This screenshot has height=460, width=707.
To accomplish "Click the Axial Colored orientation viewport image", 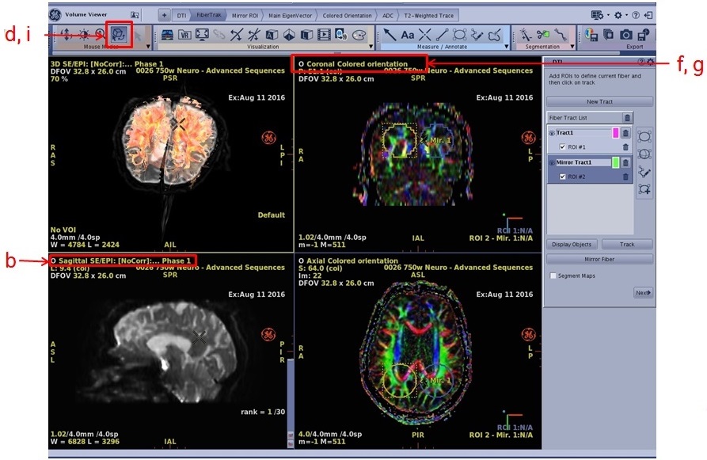I will (416, 359).
